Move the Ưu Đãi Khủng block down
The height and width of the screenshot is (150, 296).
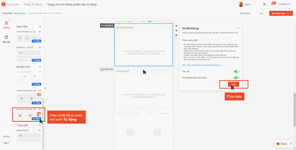(176, 31)
